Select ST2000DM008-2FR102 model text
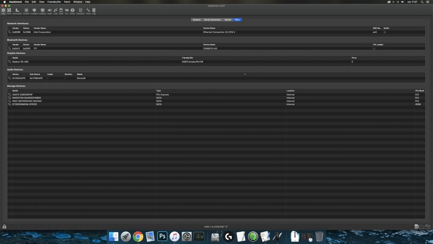433x244 pixels. click(25, 104)
